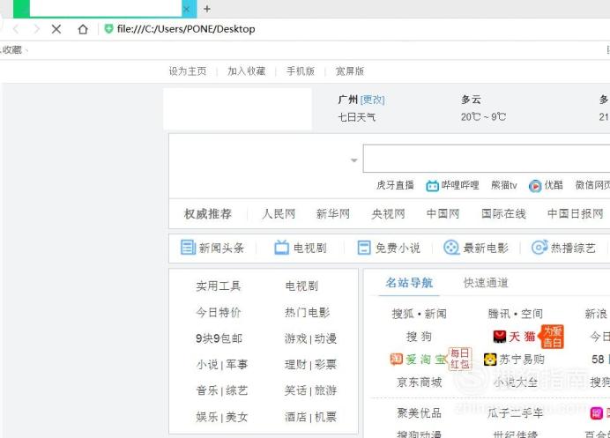Open the 京东商城 link

420,382
